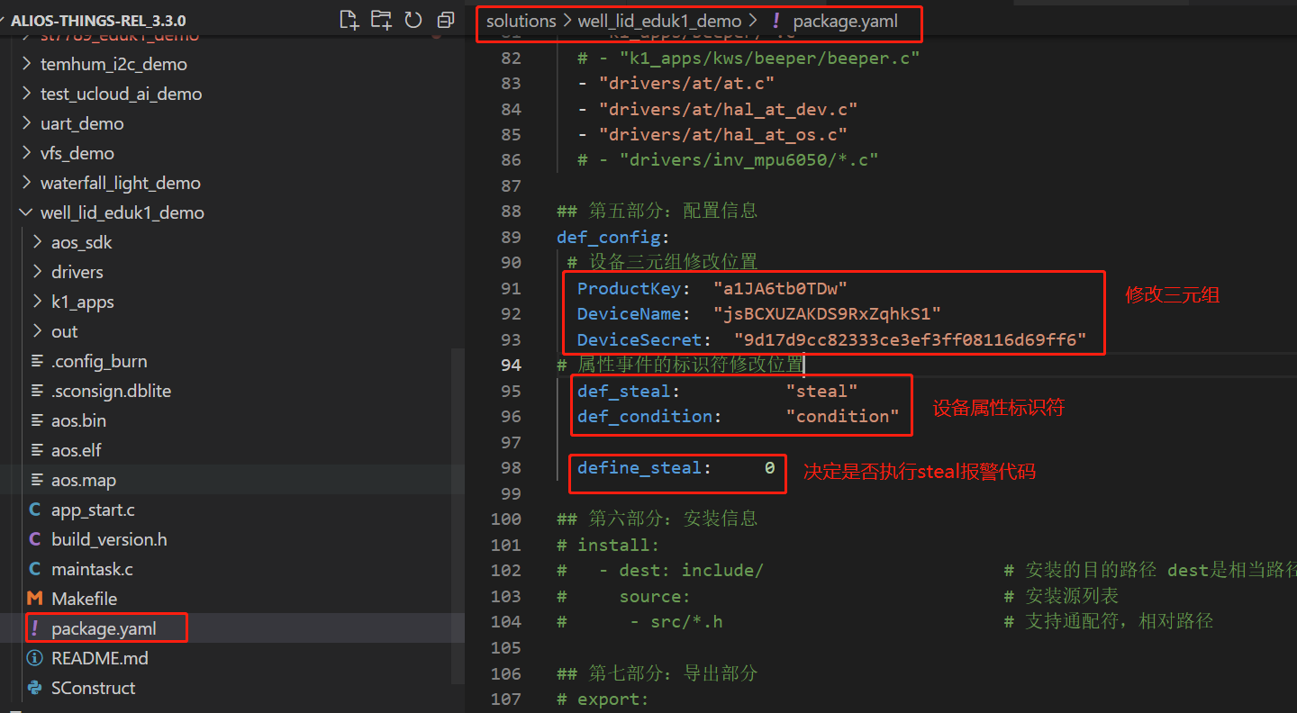Click the package.yaml breadcrumb
The height and width of the screenshot is (713, 1297).
pyautogui.click(x=845, y=21)
